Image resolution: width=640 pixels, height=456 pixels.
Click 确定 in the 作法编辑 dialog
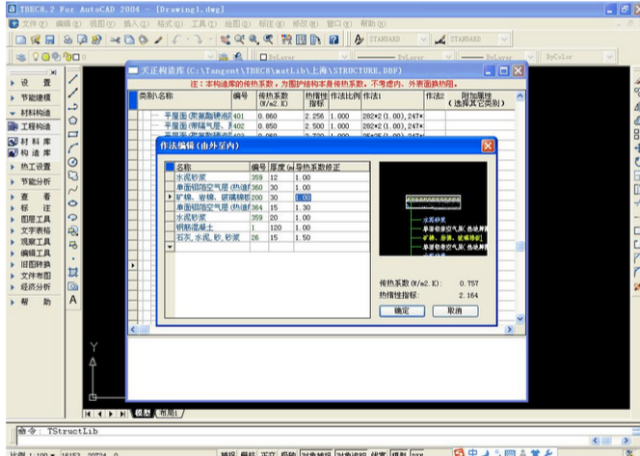[x=402, y=311]
